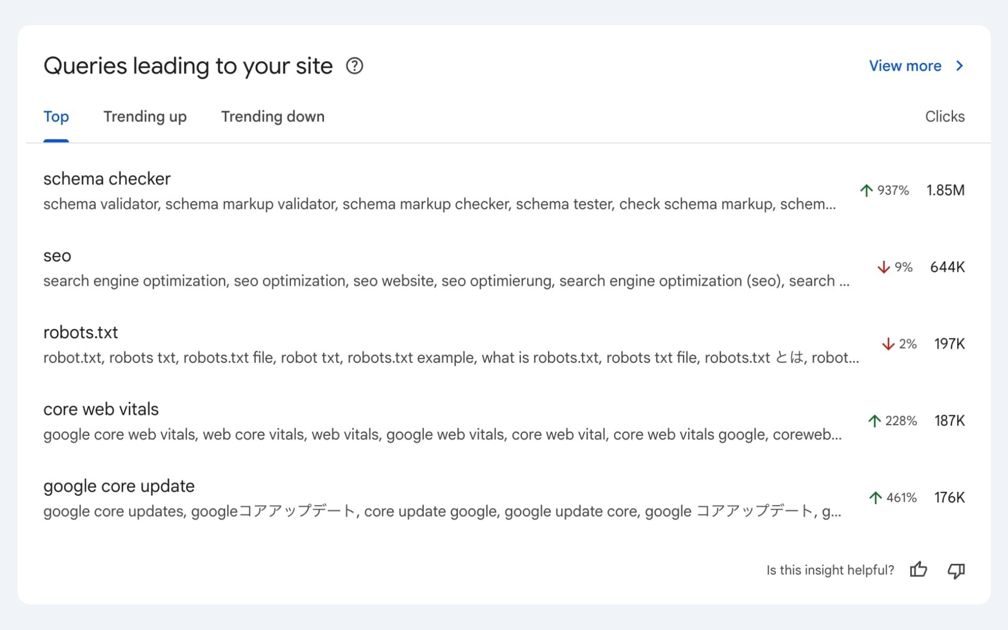Select the seo query row
This screenshot has height=630, width=1008.
point(57,256)
